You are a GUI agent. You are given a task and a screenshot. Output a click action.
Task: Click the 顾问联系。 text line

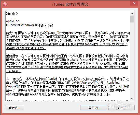(14, 71)
